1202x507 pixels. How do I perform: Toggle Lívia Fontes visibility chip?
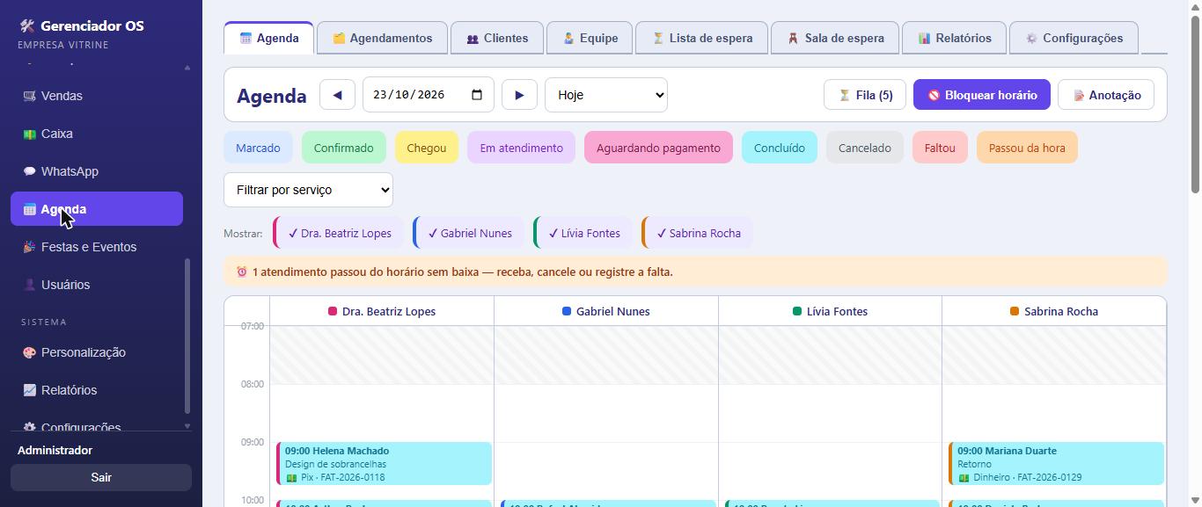coord(583,233)
